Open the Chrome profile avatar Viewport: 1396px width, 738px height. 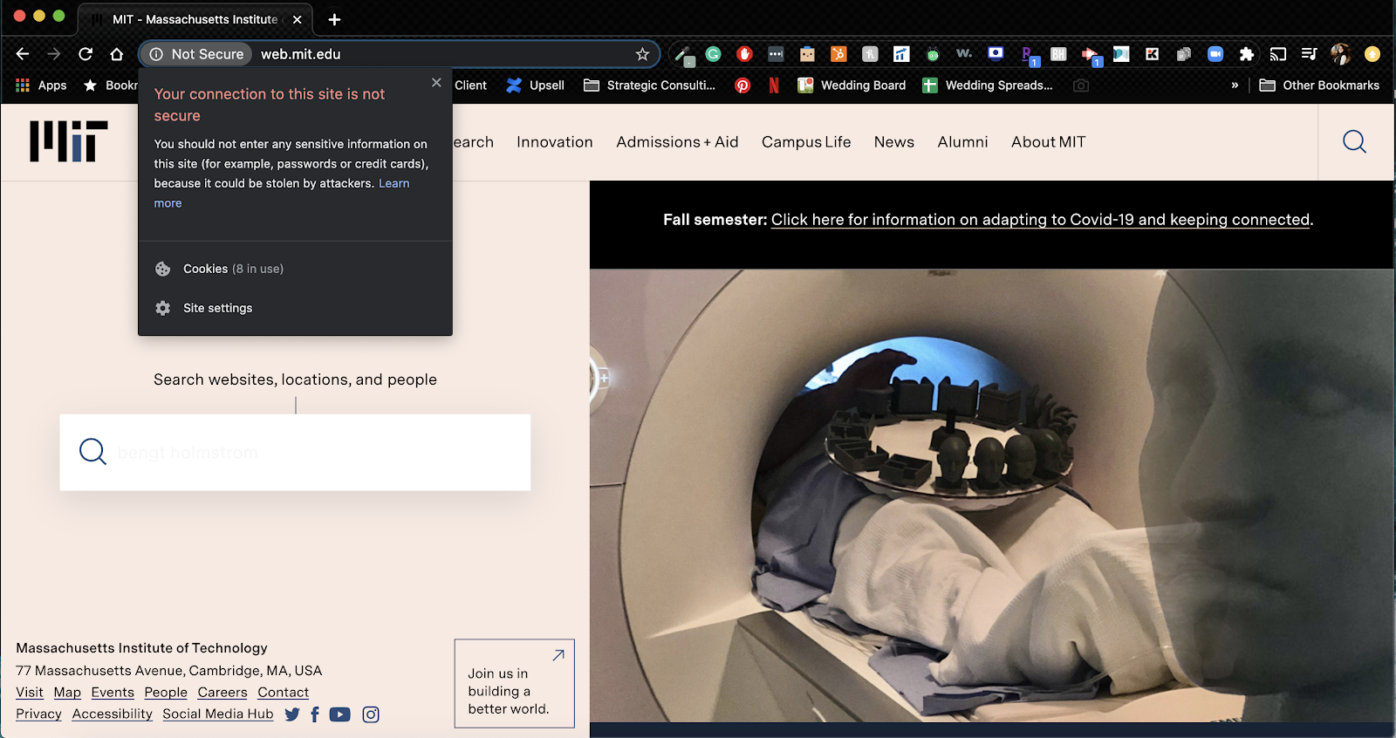click(x=1341, y=54)
